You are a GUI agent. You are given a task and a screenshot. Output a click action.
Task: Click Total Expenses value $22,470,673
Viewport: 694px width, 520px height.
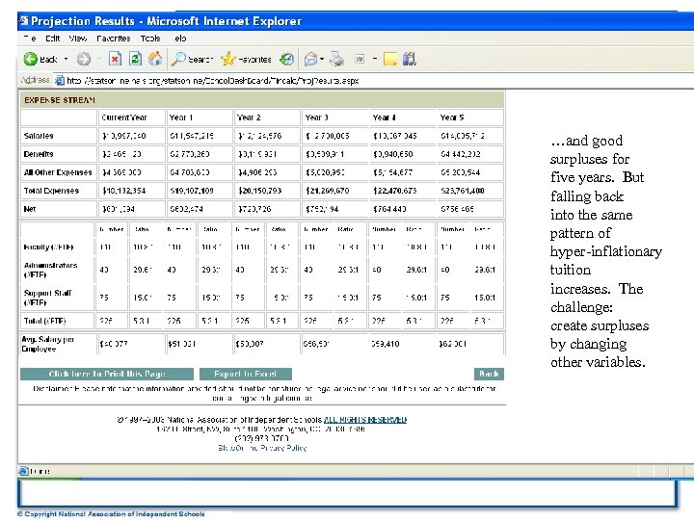click(x=395, y=191)
